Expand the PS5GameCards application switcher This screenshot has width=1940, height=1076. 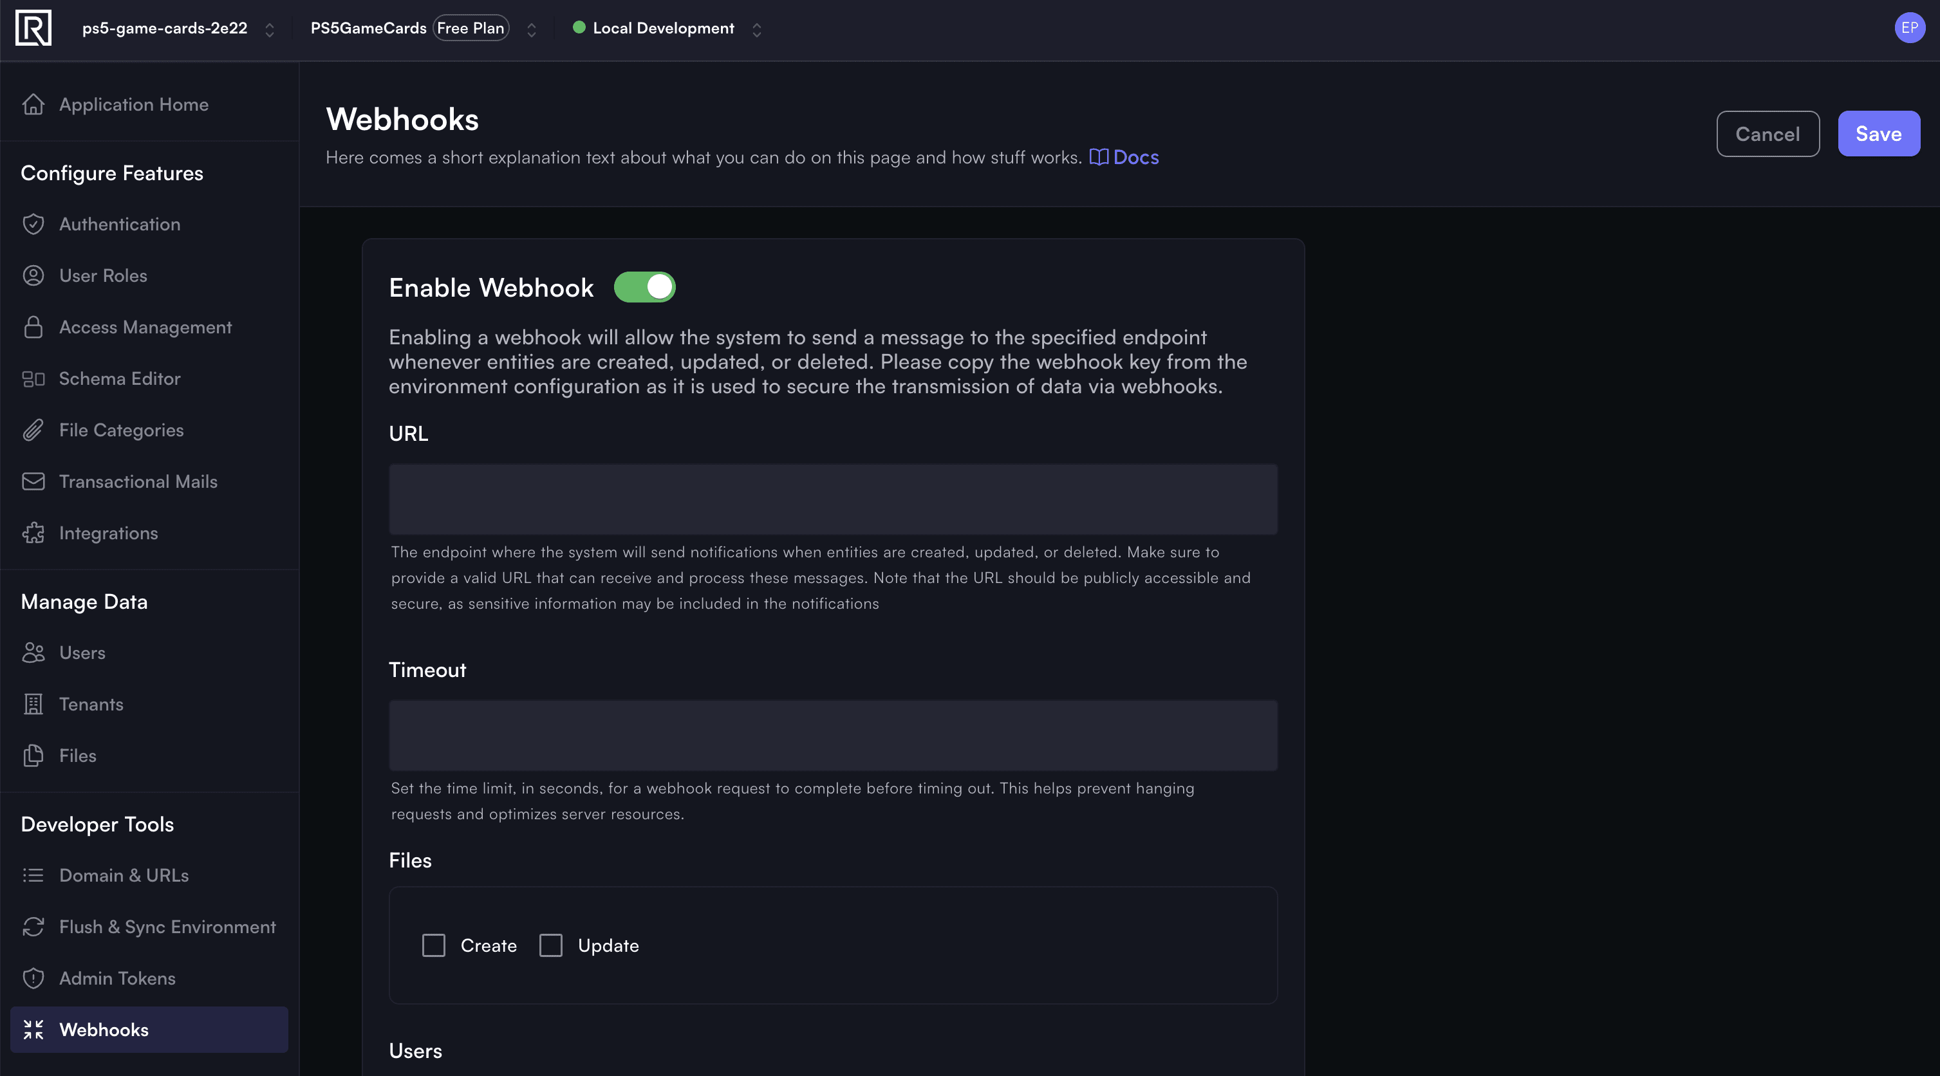531,30
